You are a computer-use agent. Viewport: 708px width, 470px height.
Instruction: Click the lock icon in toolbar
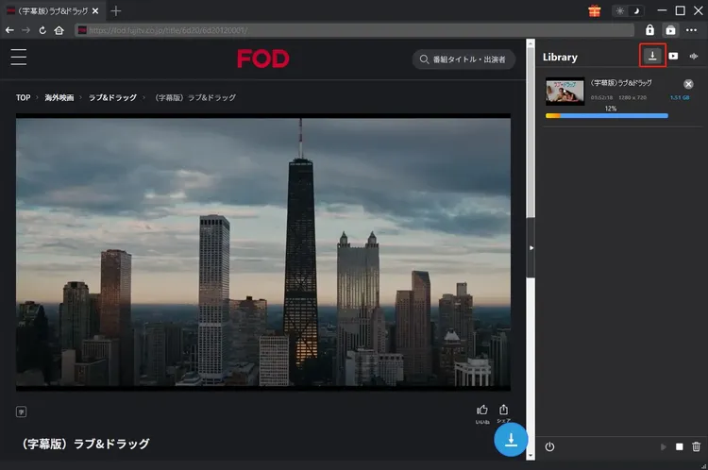click(649, 30)
